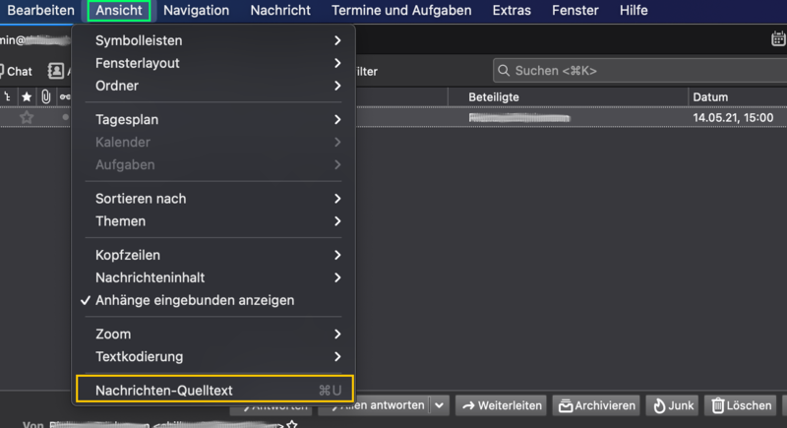Click the starred column header icon

coord(27,96)
